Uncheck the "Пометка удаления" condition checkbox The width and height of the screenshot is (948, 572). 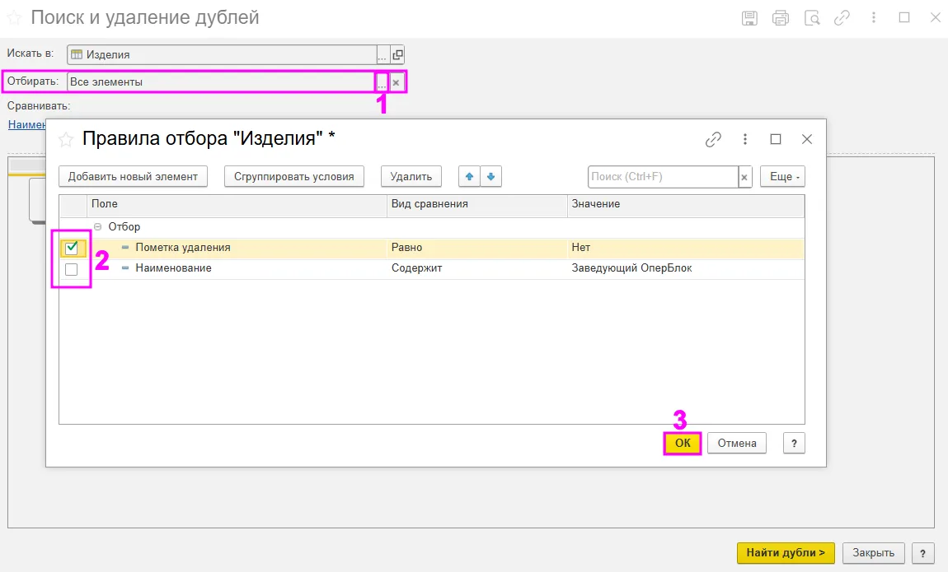tap(72, 248)
